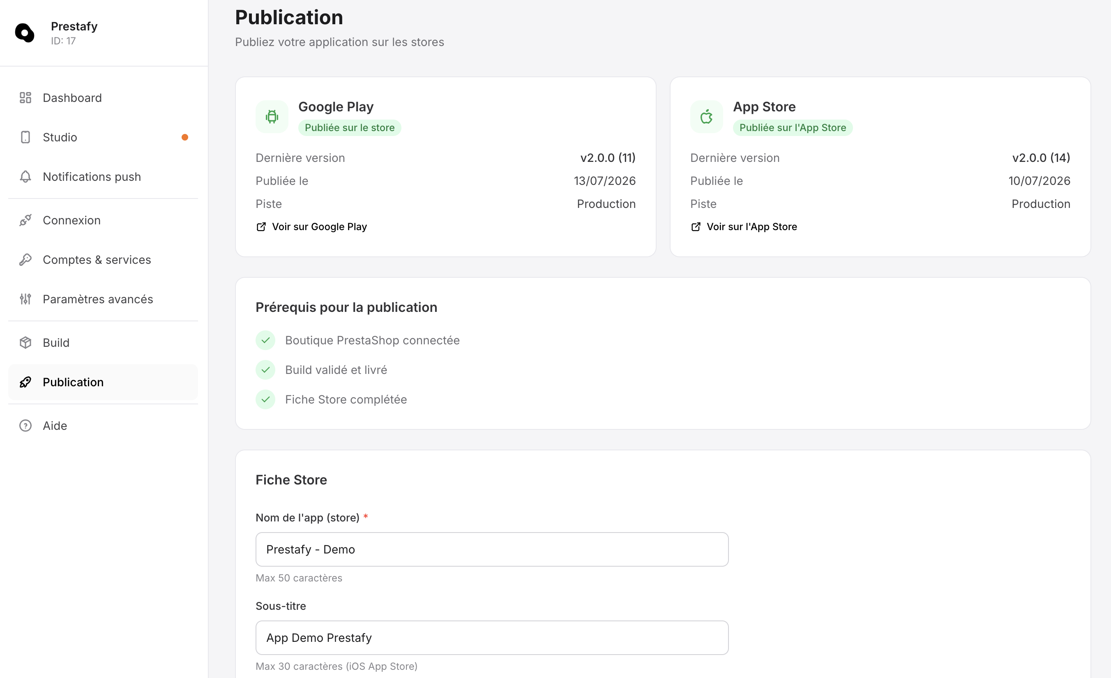Click the Comptes & services key icon
This screenshot has height=678, width=1111.
(x=26, y=260)
